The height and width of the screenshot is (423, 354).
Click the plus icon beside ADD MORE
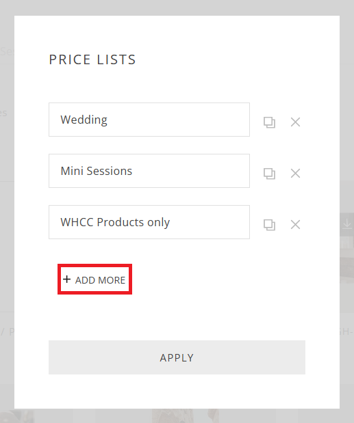(x=66, y=279)
